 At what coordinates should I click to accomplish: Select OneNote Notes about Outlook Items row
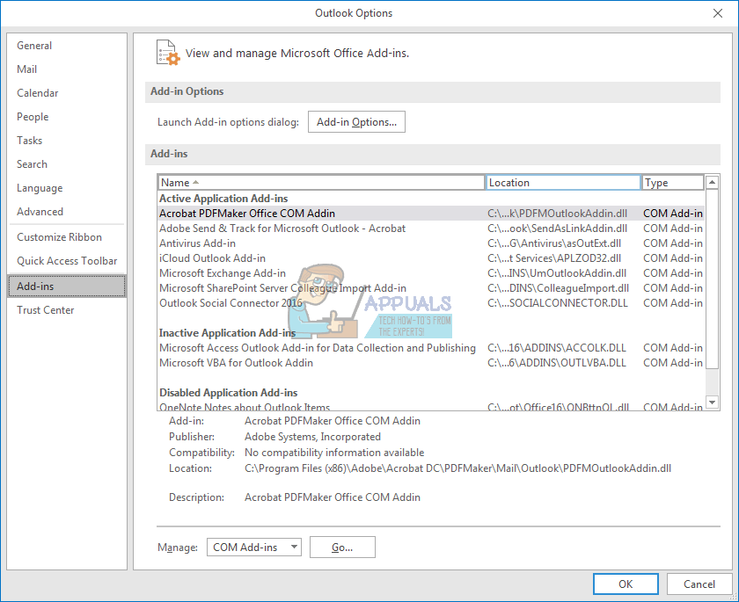[x=431, y=407]
